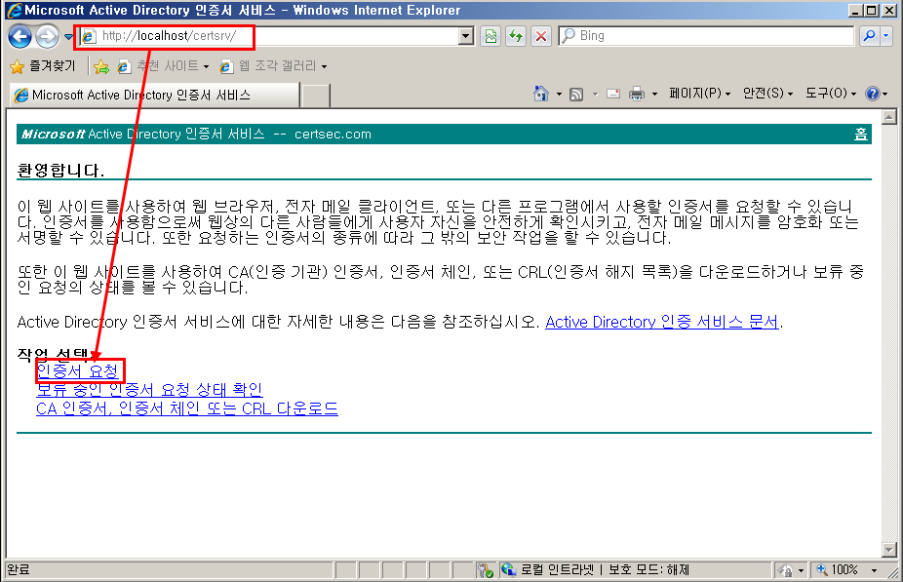Expand the feeds dropdown arrow

pyautogui.click(x=595, y=94)
